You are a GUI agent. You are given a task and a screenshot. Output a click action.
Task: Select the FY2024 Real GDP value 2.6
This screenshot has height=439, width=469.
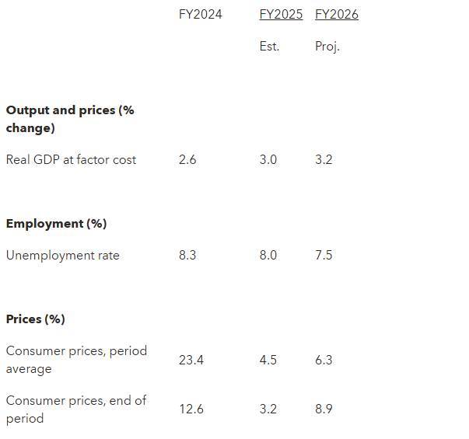pyautogui.click(x=187, y=159)
